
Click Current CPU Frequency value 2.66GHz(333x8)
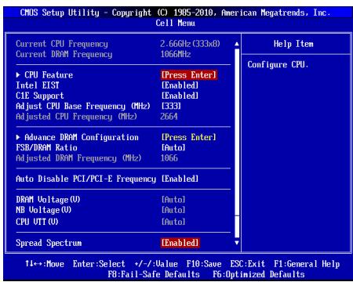coord(190,44)
